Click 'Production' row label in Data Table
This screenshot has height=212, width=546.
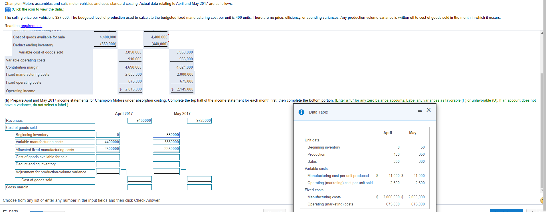pos(316,155)
